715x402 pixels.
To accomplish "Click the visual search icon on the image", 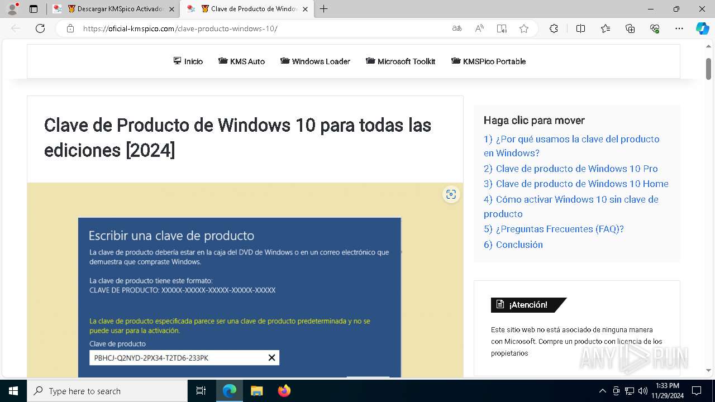I will [451, 194].
